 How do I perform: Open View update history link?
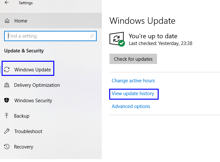point(133,94)
